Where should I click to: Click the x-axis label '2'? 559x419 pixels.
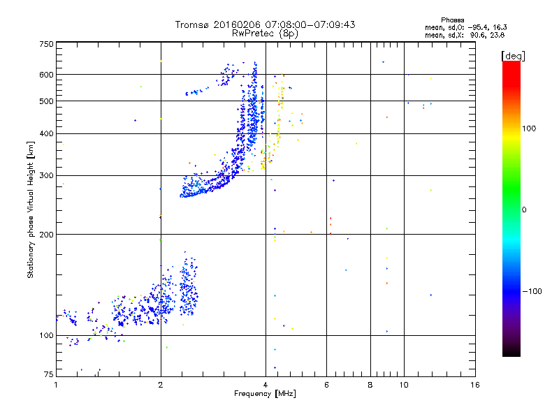pos(161,385)
